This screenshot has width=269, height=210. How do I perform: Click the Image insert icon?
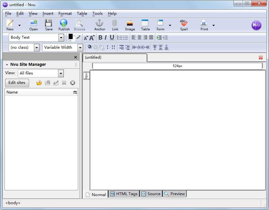130,25
